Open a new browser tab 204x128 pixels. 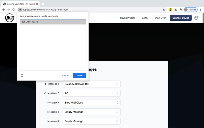pyautogui.click(x=43, y=4)
